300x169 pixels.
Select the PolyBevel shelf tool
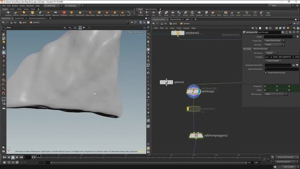pos(32,13)
